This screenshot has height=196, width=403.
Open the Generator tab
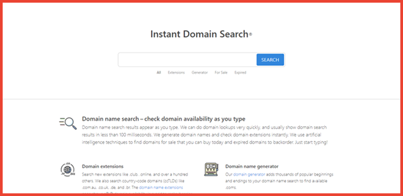click(x=200, y=73)
